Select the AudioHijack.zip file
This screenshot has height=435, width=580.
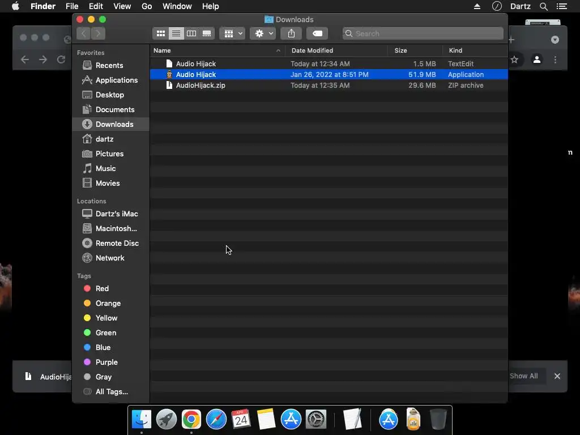tap(329, 85)
